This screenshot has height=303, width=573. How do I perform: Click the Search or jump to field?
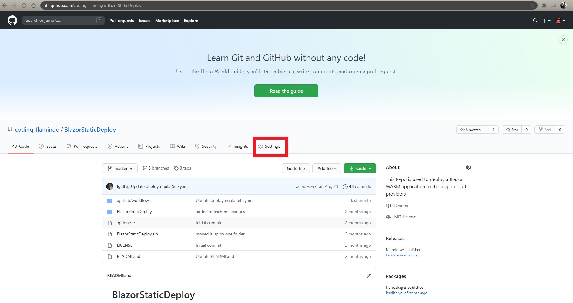tap(63, 20)
